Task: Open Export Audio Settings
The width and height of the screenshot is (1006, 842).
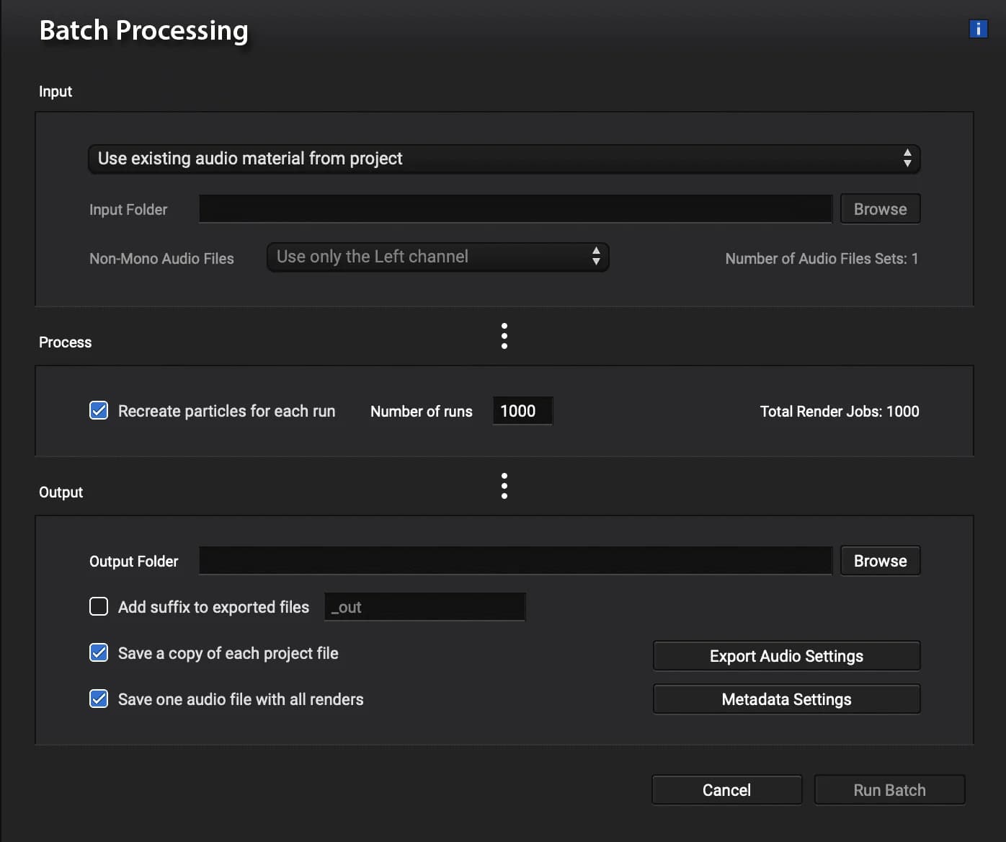Action: (786, 656)
